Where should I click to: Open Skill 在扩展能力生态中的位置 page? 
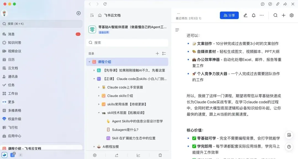tap(134, 138)
